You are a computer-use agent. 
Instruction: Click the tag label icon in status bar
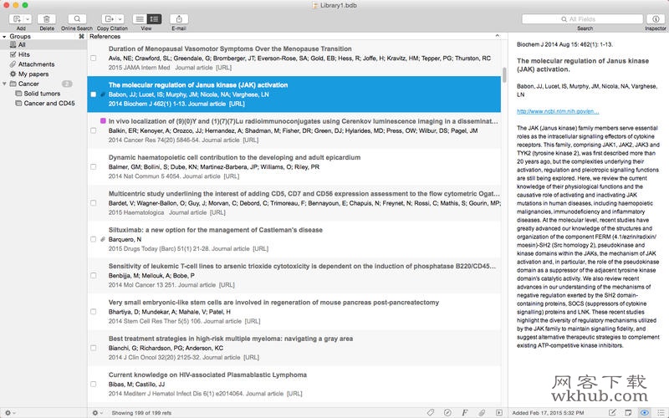[431, 412]
